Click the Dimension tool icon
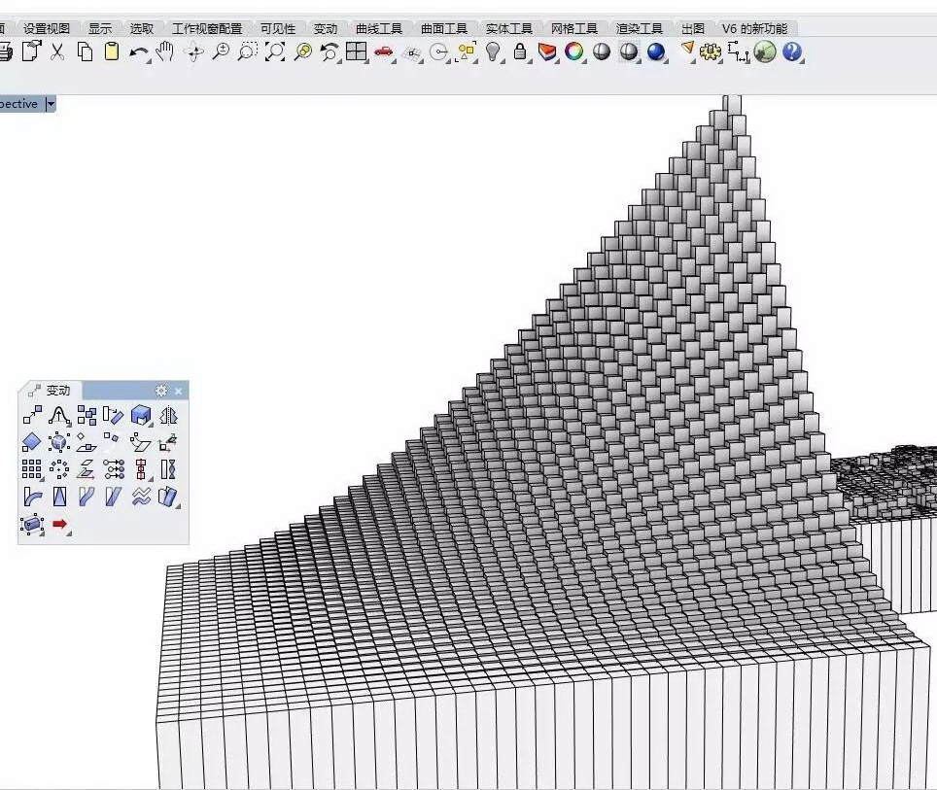The width and height of the screenshot is (937, 790). coord(738,52)
